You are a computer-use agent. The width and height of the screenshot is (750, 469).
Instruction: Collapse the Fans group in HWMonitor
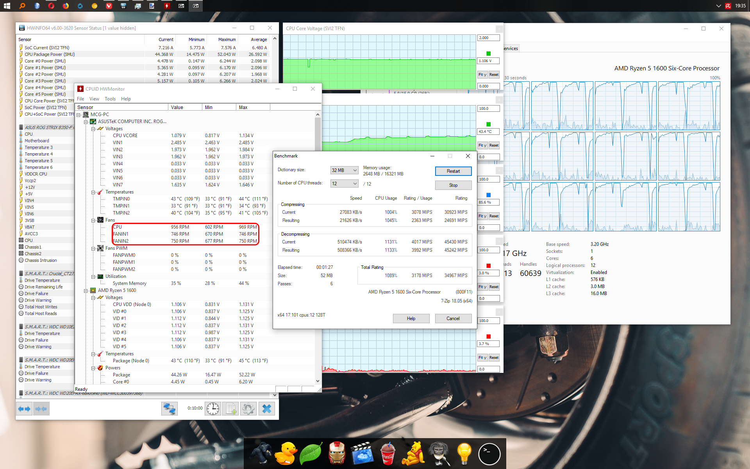click(x=93, y=220)
